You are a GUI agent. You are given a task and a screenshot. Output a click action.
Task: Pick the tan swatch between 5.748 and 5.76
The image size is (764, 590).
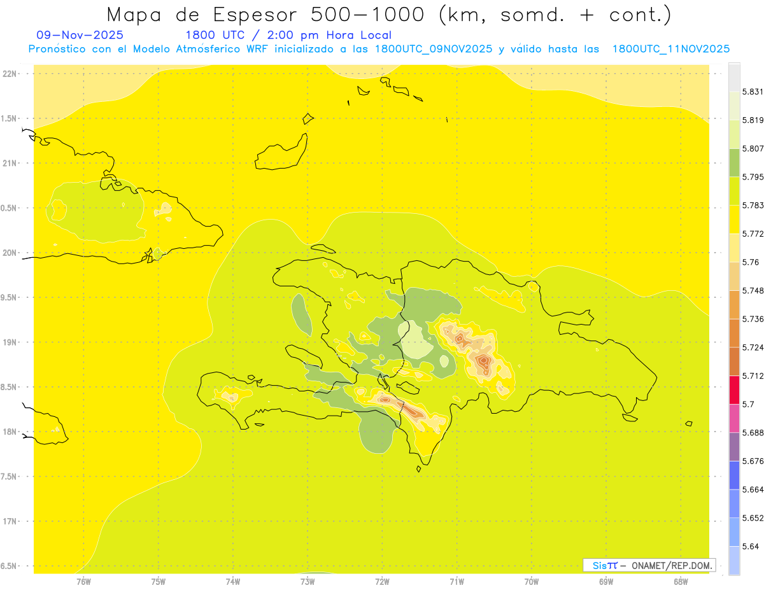pos(734,277)
